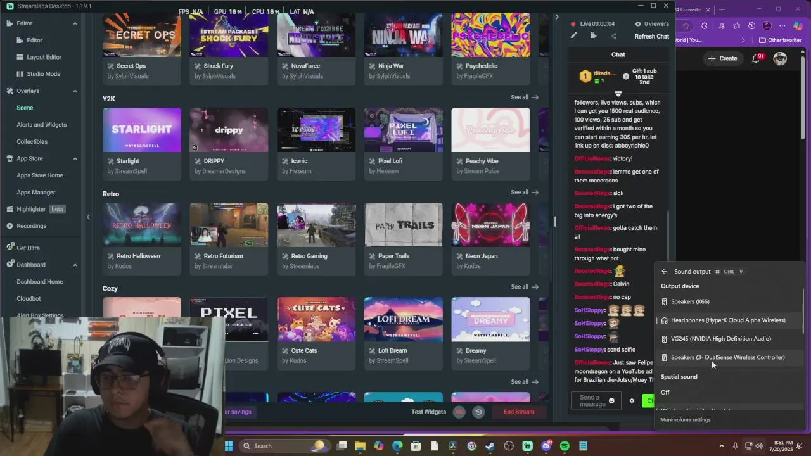
Task: Click the red record button near Test Widgets
Action: coord(459,412)
